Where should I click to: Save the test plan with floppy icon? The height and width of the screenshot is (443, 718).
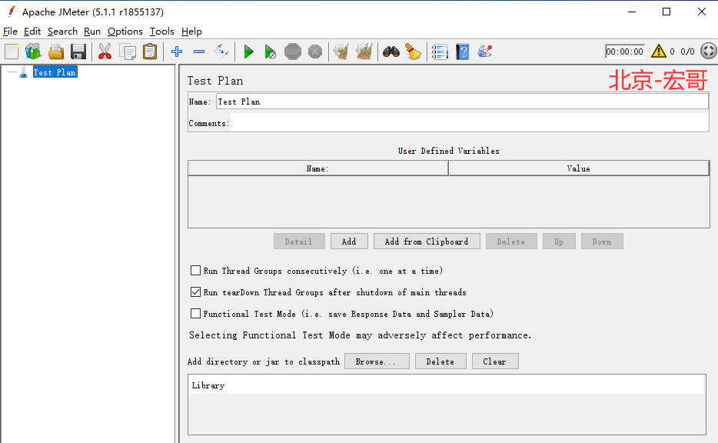pos(78,52)
